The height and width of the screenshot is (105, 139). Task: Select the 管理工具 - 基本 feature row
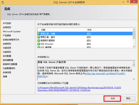(85, 37)
